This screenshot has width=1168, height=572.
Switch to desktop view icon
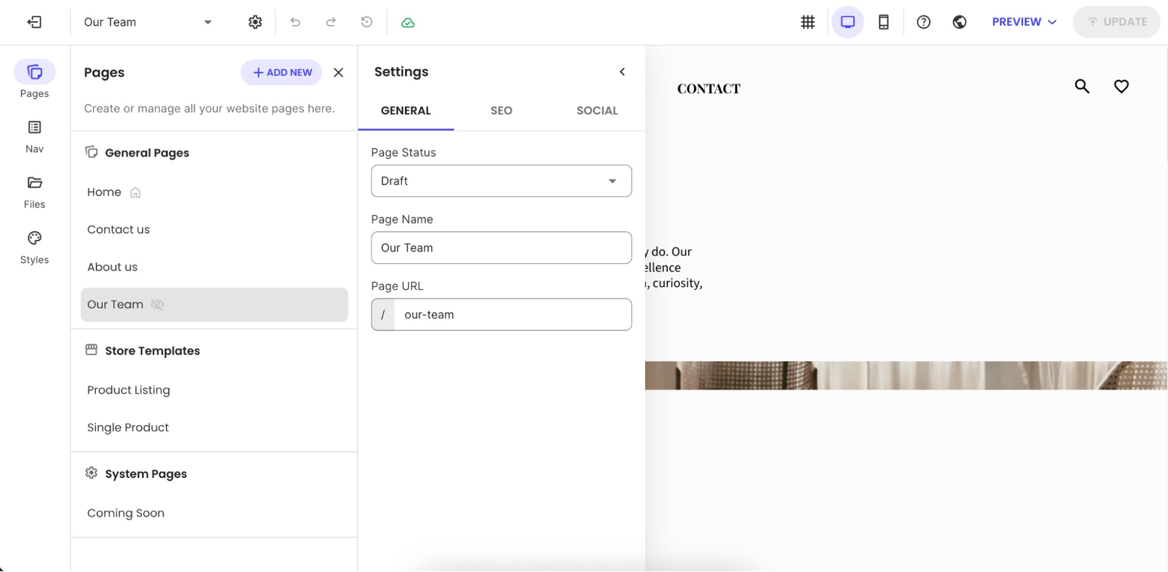[847, 22]
